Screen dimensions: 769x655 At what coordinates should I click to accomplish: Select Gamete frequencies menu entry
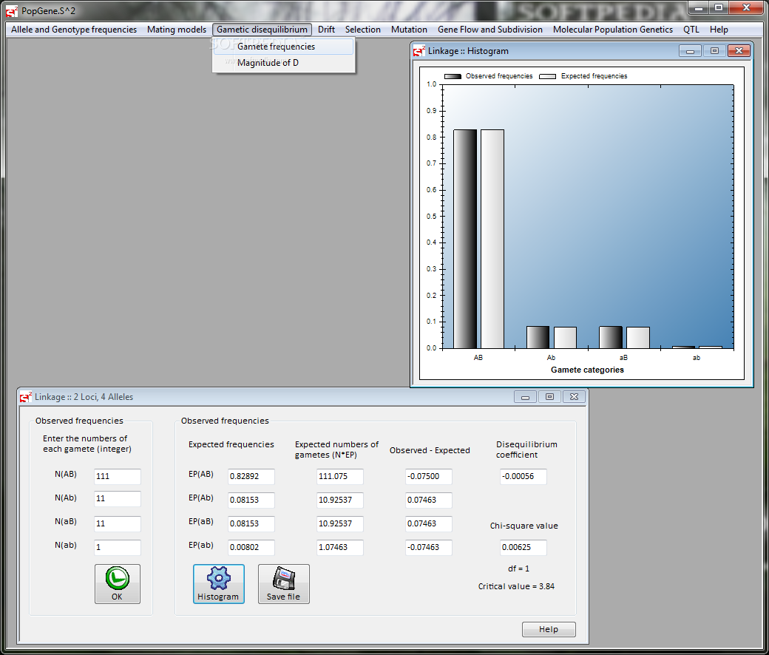click(x=283, y=47)
